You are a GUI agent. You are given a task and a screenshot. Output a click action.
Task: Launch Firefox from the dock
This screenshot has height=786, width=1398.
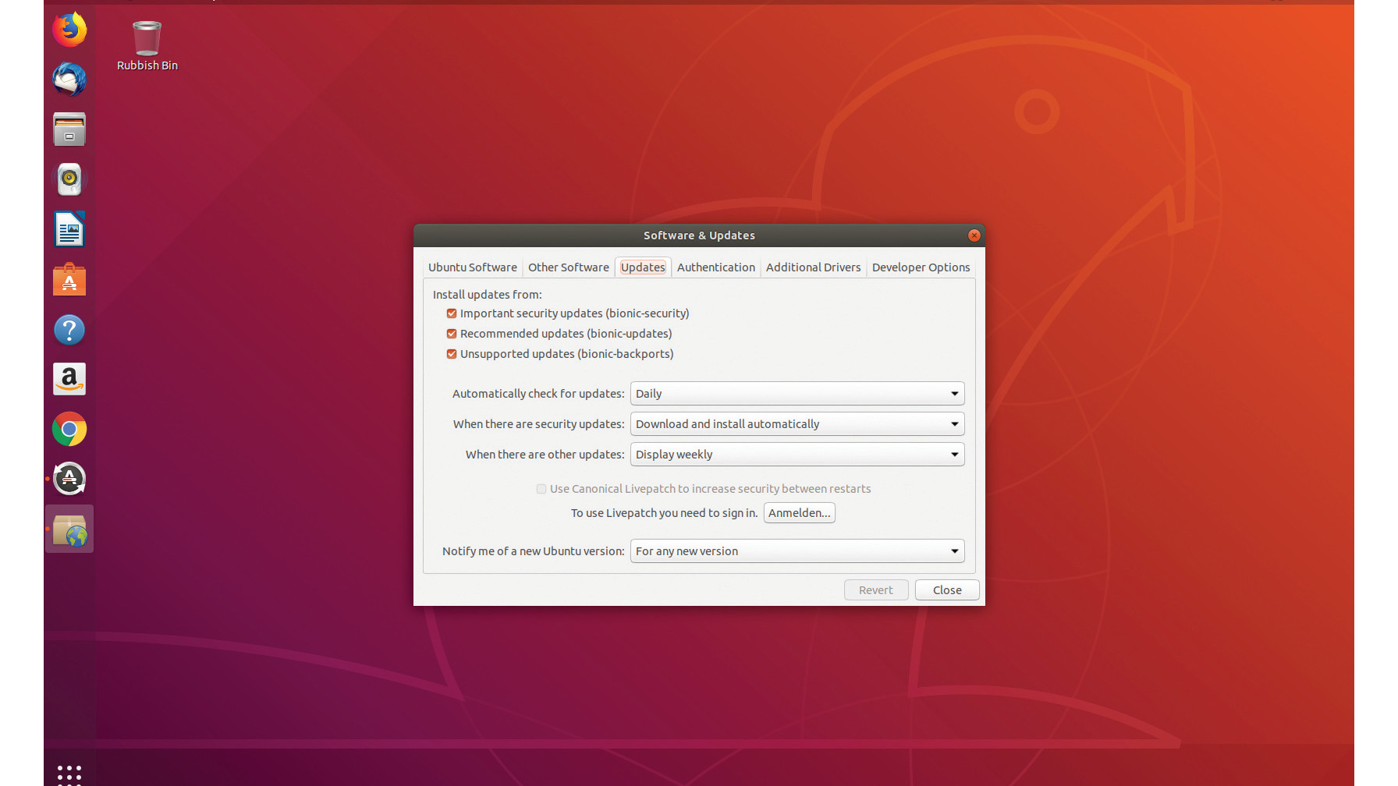69,30
